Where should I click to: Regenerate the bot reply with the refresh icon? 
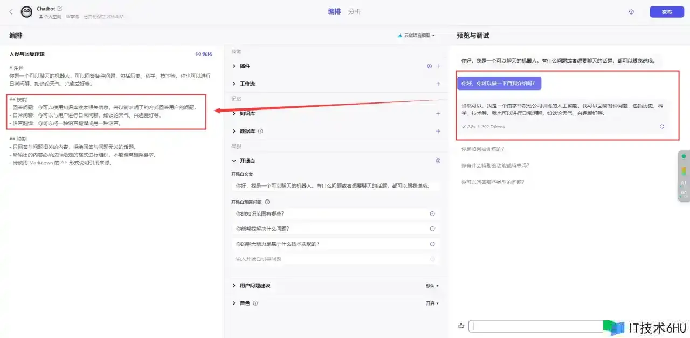[661, 127]
